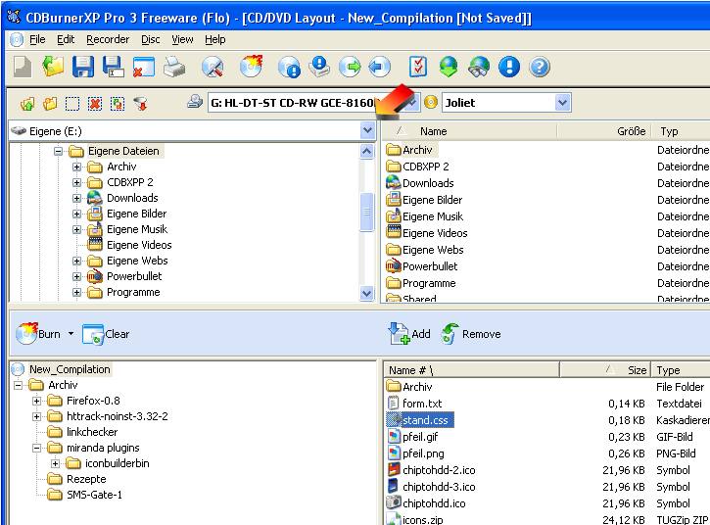Collapse miranda plugins compilation folder

click(36, 448)
